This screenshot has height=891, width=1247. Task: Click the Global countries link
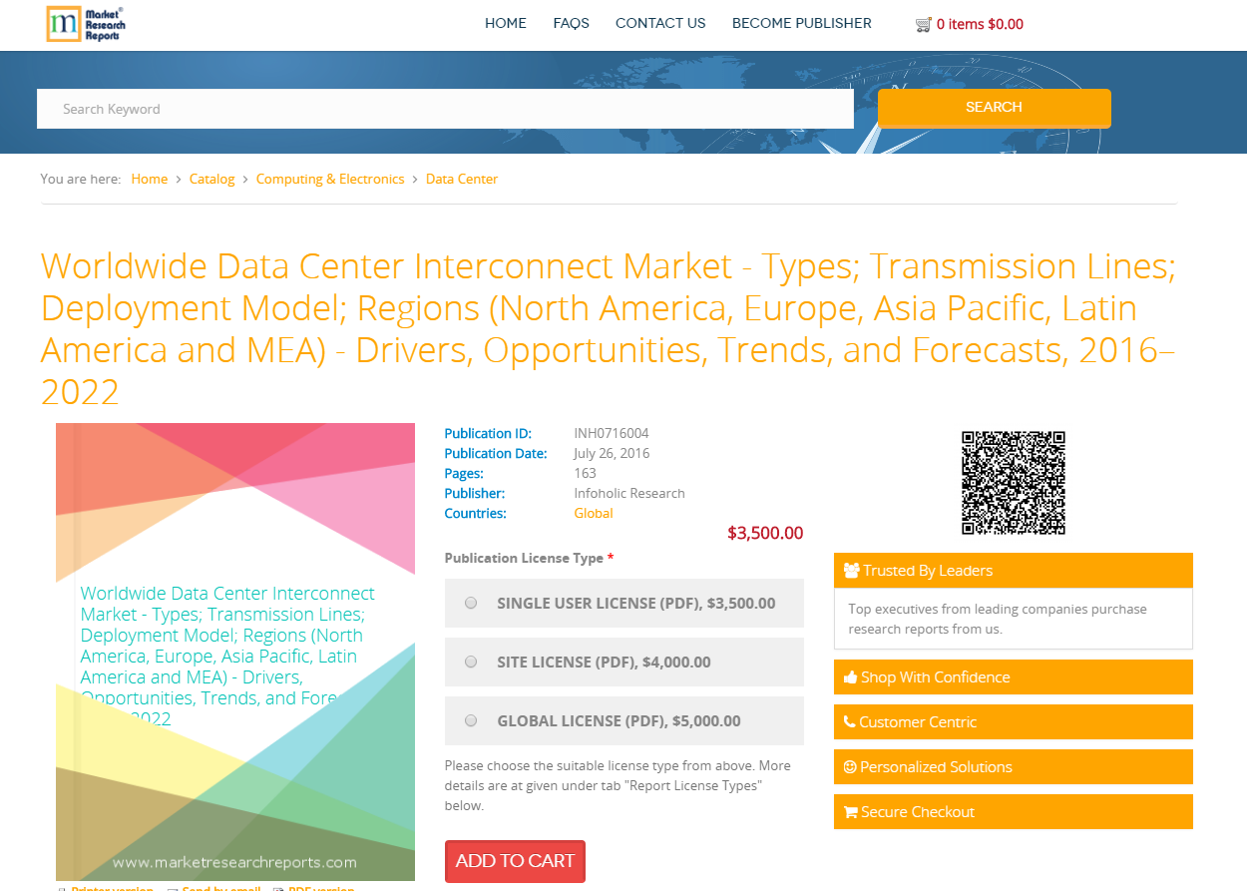pos(594,513)
